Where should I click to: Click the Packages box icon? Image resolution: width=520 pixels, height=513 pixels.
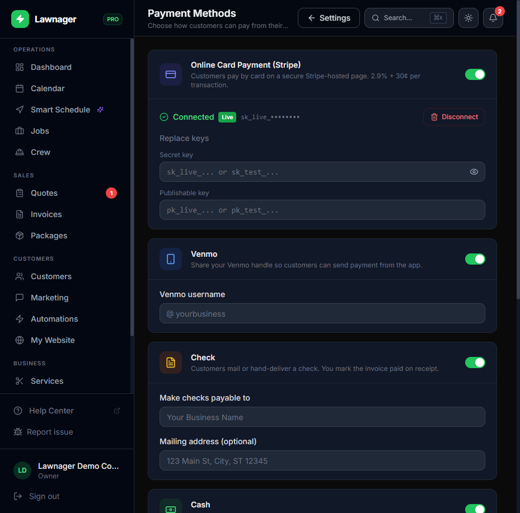point(20,236)
